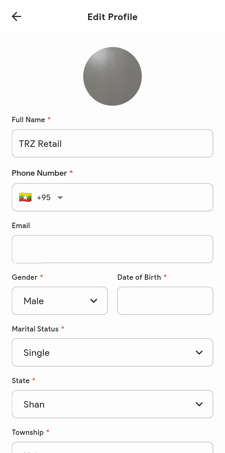Click the chevron in Marital Status box
This screenshot has width=225, height=453.
coord(199,353)
